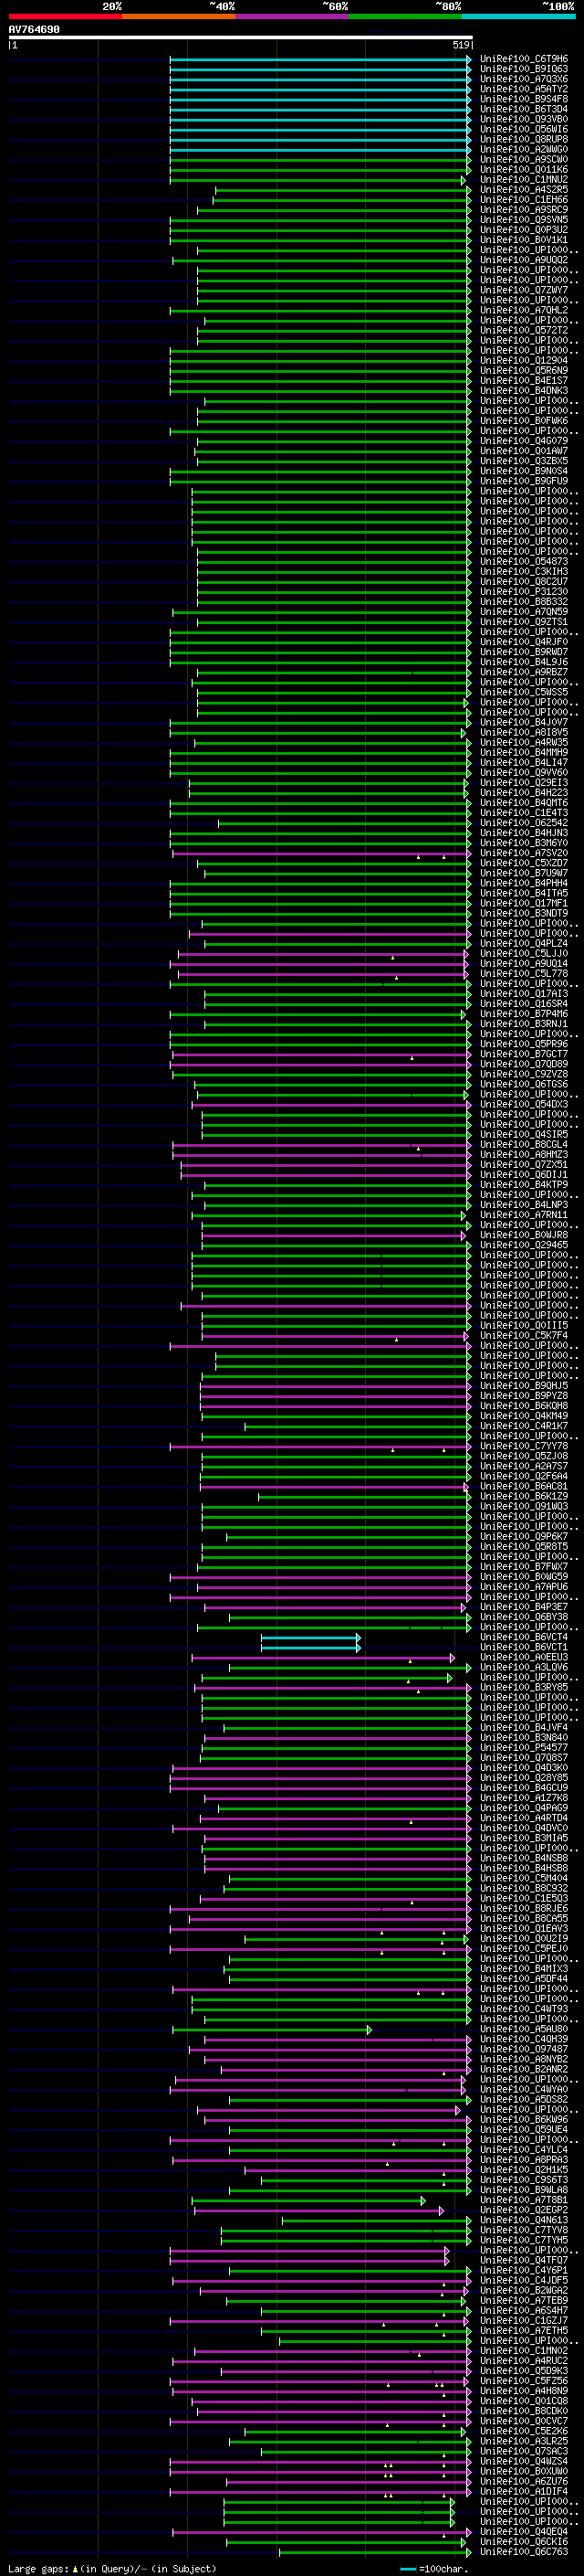Click hit label UniRef100_C5M404
584x2576 pixels.
point(524,1878)
